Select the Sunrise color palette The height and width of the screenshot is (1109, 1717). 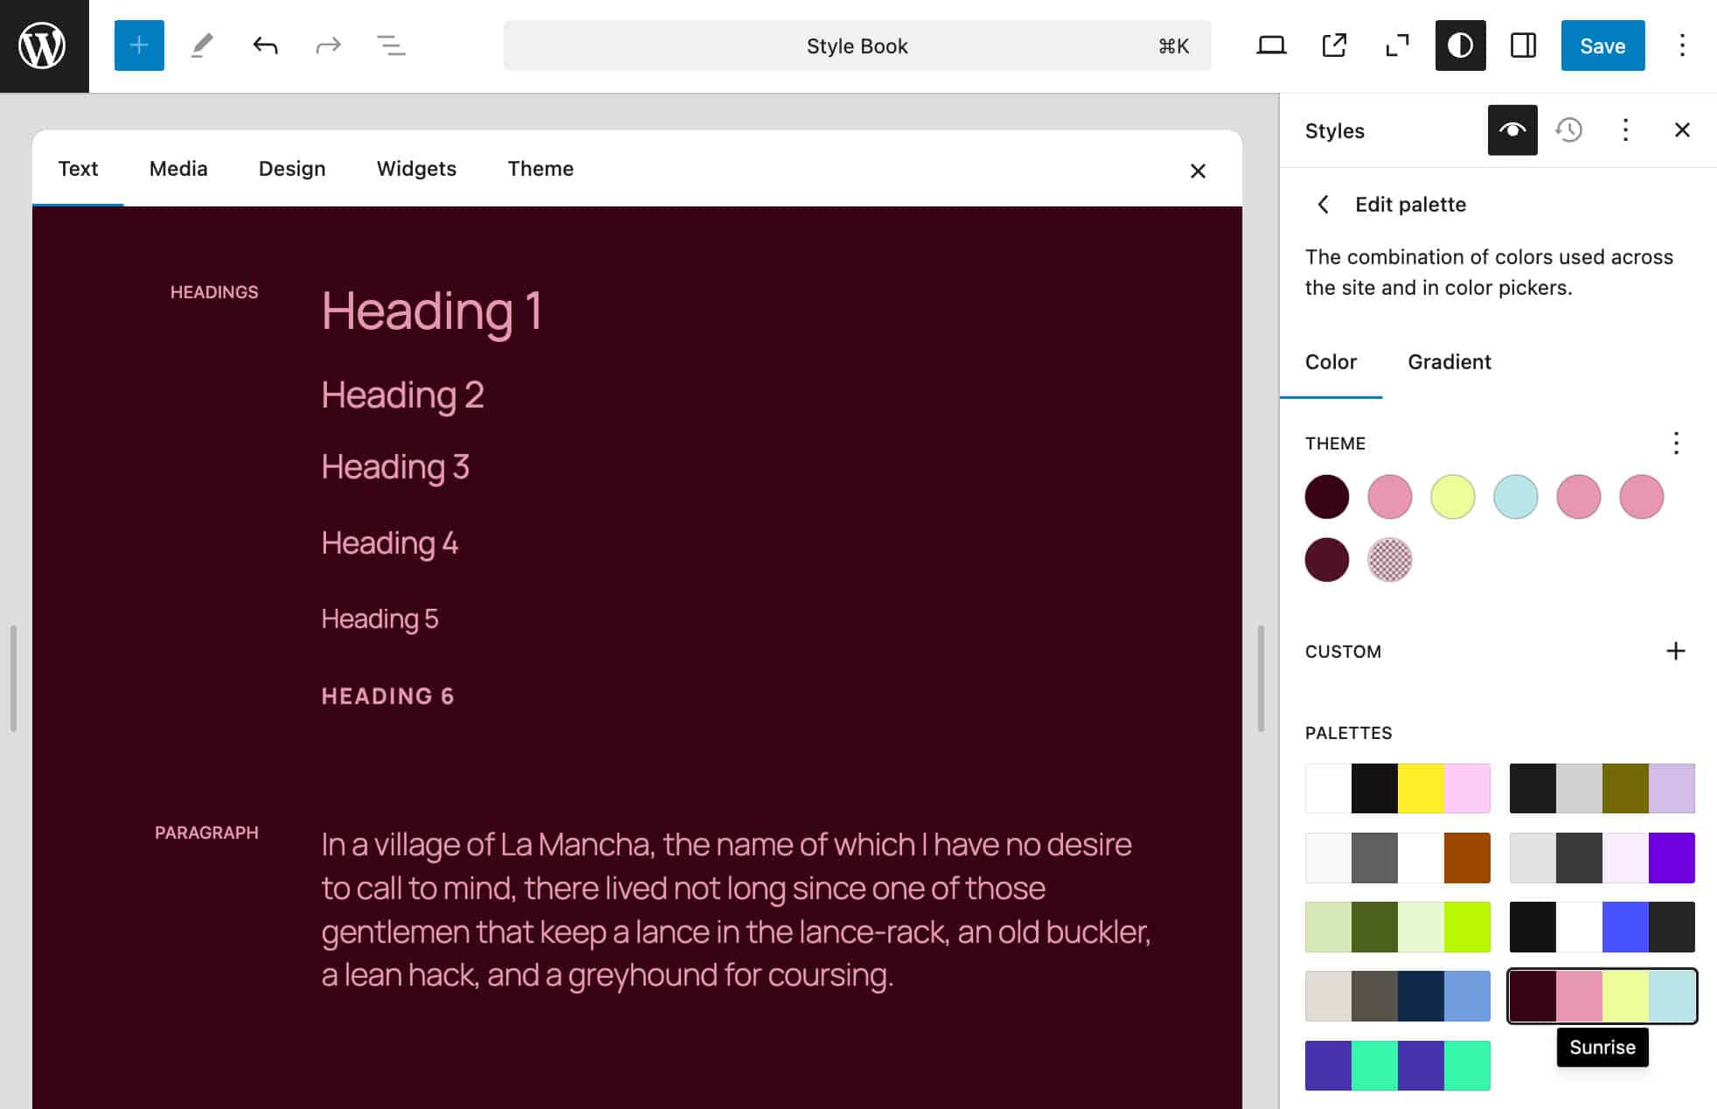point(1603,995)
